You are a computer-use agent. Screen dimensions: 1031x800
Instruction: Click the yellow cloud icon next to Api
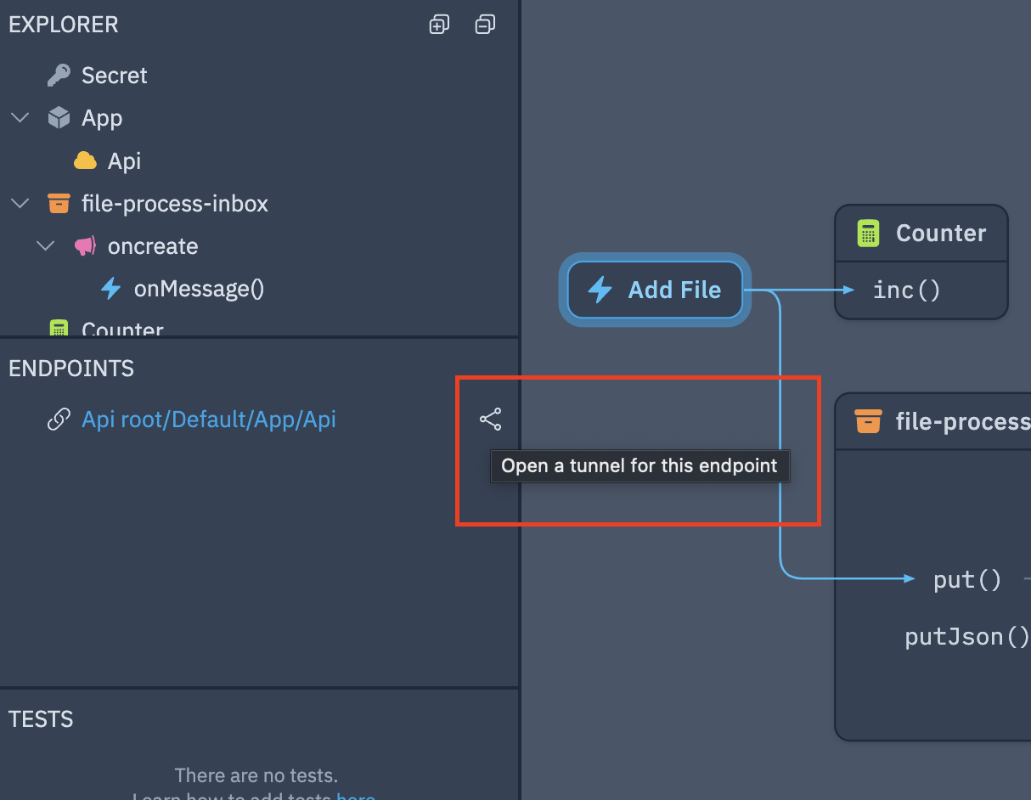click(x=85, y=161)
